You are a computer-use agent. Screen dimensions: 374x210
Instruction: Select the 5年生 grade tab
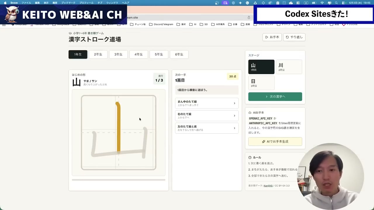(159, 55)
